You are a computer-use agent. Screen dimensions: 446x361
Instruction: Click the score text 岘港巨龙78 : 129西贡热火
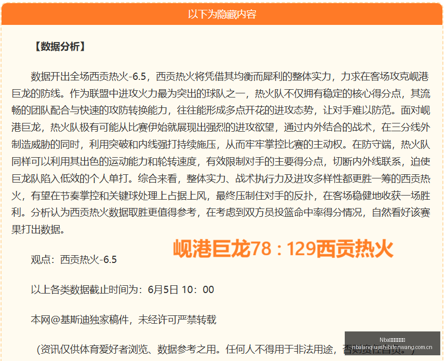[283, 249]
